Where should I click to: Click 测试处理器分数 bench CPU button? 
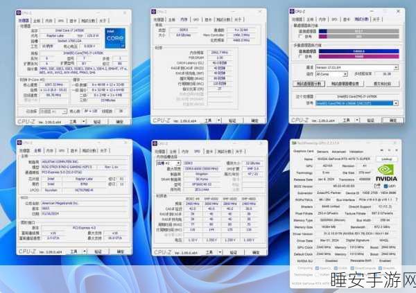(309, 84)
